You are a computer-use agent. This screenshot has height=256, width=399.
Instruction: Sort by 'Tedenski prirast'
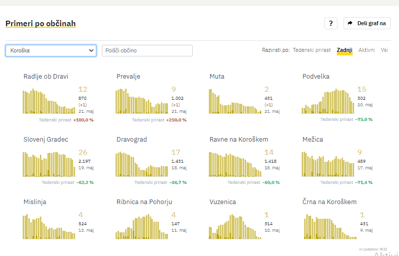(312, 50)
